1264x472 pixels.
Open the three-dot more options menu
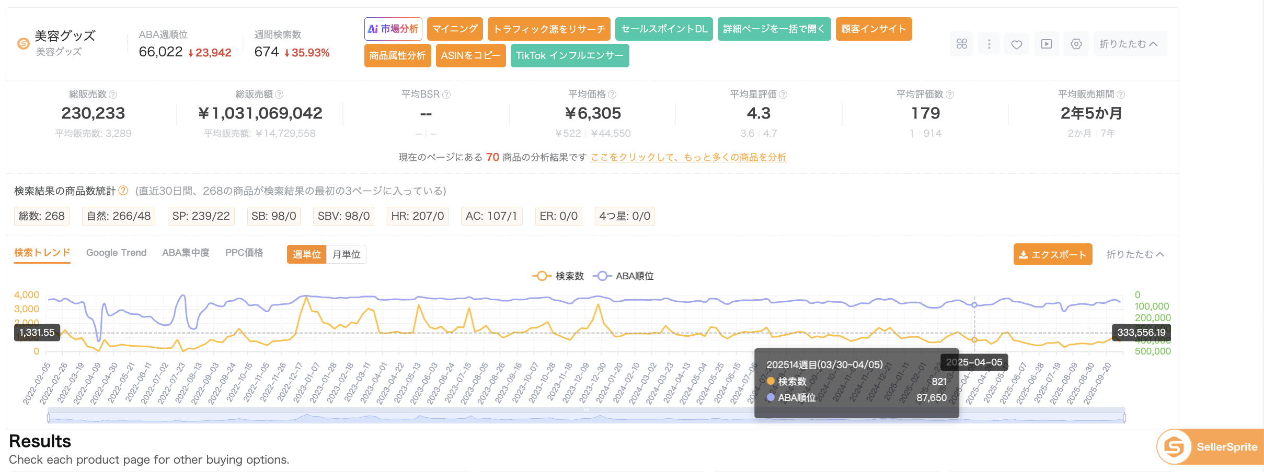(x=989, y=44)
